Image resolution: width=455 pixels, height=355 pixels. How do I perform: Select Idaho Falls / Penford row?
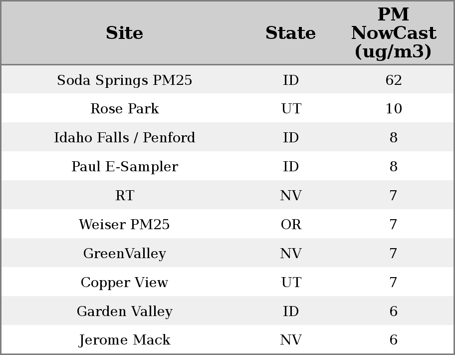click(x=124, y=138)
